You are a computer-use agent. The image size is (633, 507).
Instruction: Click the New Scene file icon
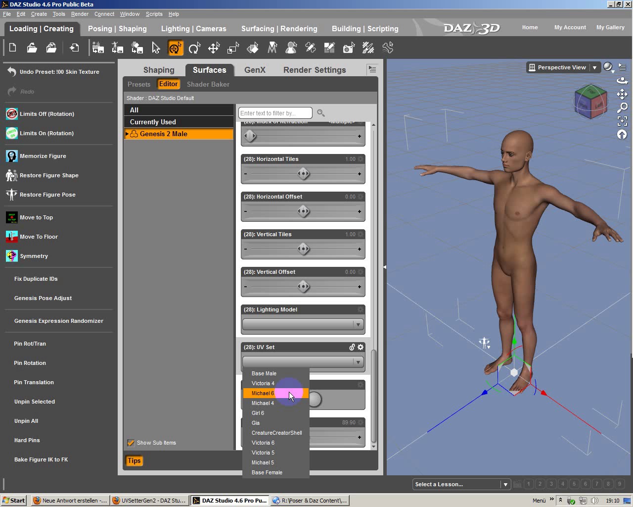tap(13, 48)
